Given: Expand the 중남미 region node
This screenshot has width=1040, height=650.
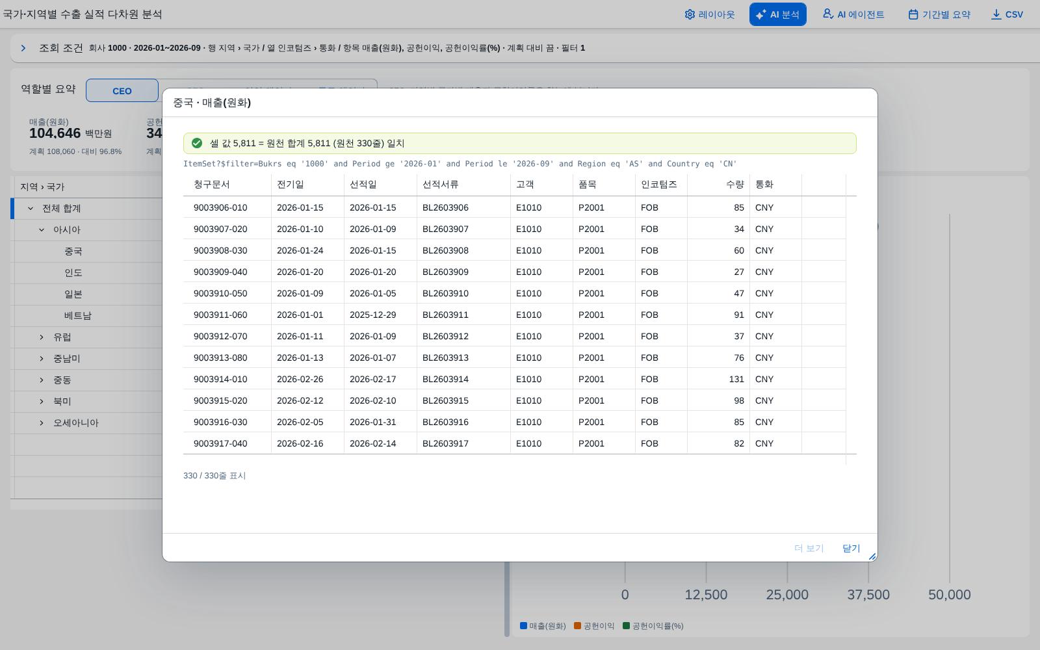Looking at the screenshot, I should (x=42, y=359).
